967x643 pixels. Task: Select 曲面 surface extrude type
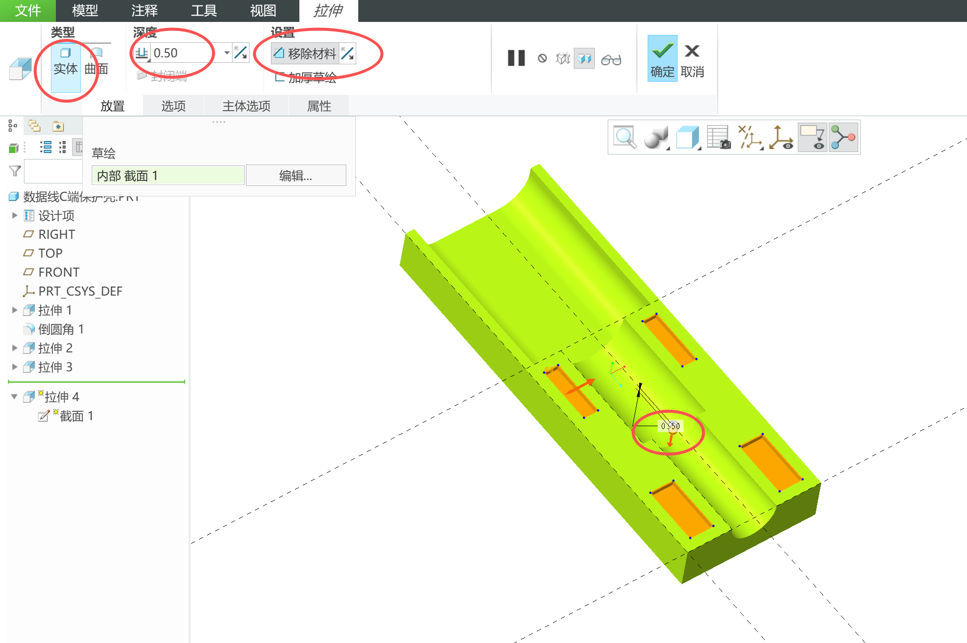pos(96,61)
